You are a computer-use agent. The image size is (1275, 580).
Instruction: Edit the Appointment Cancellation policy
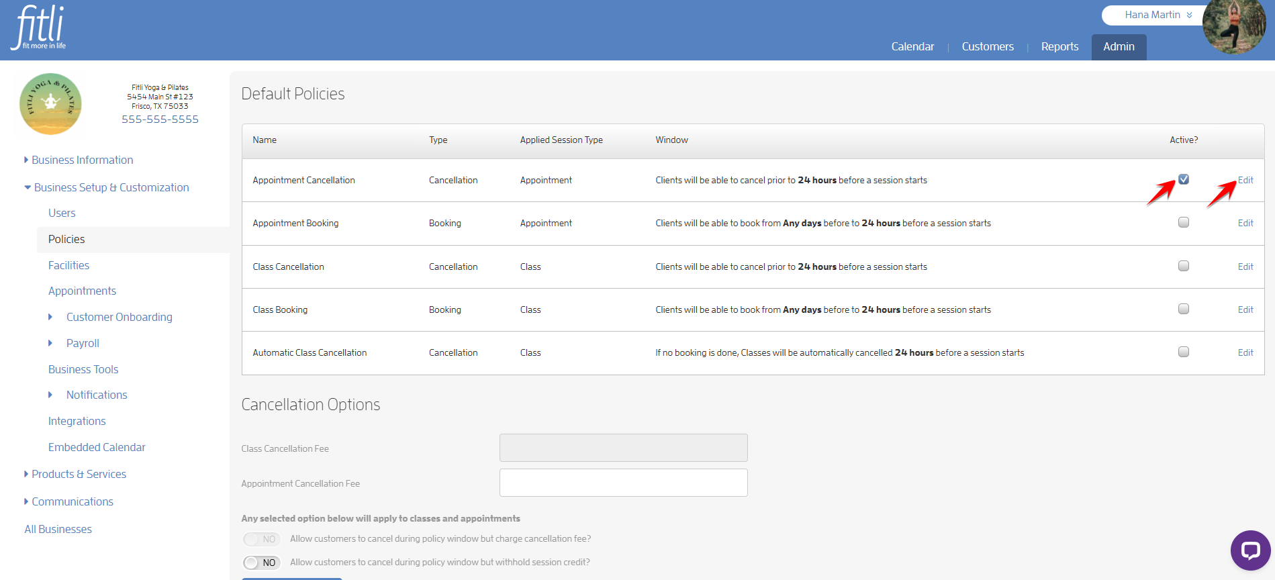click(x=1245, y=180)
